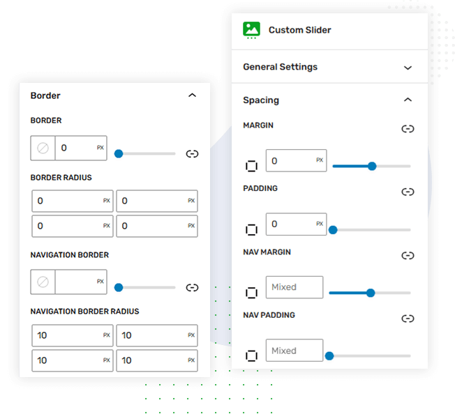Select the Nav Padding box sides icon
Viewport: 455px width, 414px height.
coord(251,356)
